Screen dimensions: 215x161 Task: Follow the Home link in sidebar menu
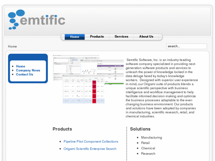pos(21,66)
